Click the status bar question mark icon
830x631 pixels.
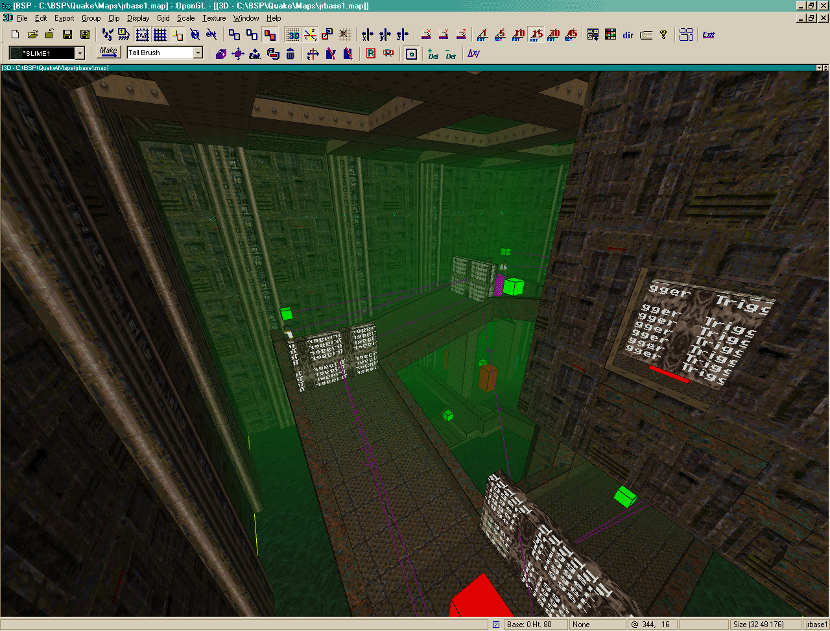pos(496,625)
